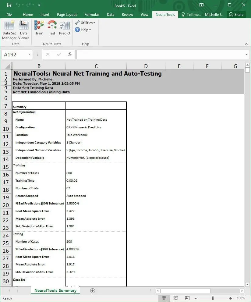Expand the Utilities dropdown

click(85, 23)
